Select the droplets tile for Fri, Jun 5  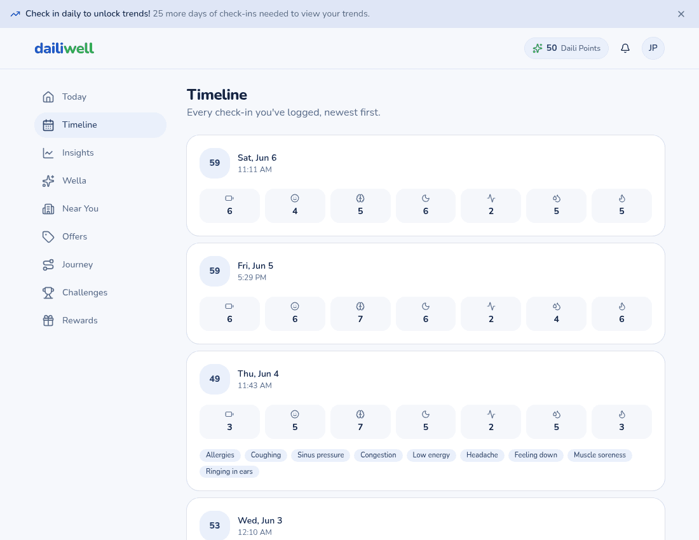tap(557, 314)
